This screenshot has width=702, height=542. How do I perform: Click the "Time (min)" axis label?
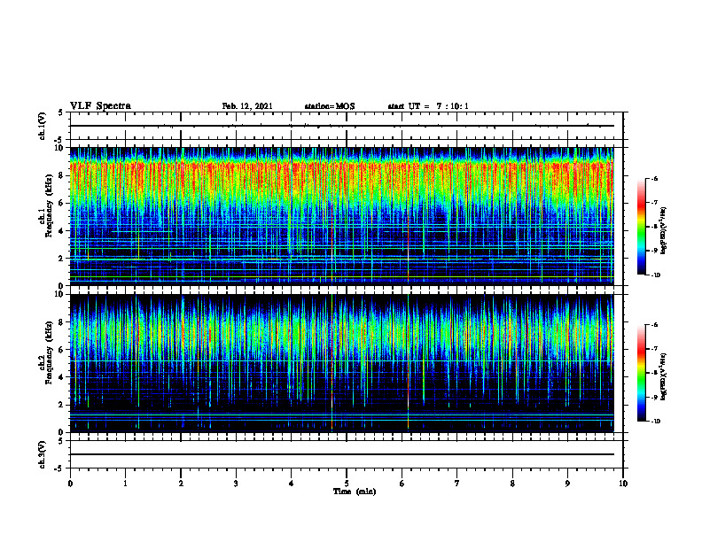[355, 492]
